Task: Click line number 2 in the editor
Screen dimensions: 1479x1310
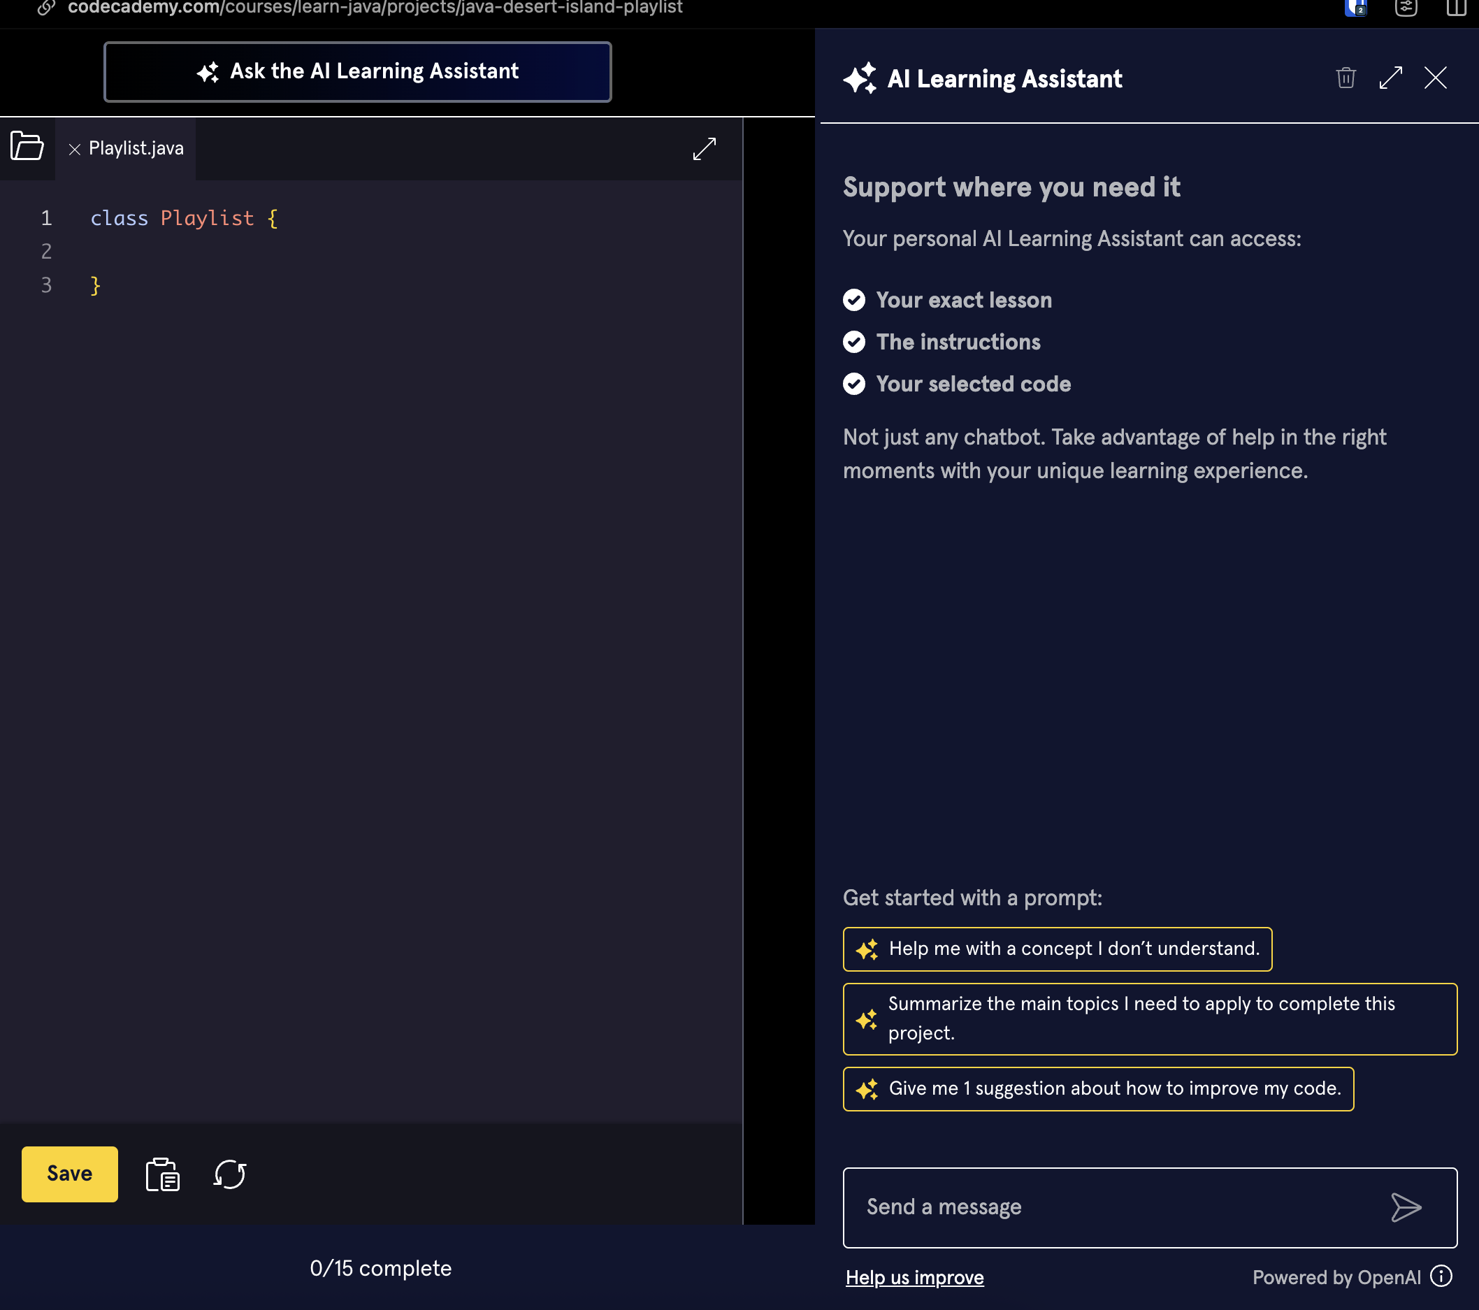Action: (46, 251)
